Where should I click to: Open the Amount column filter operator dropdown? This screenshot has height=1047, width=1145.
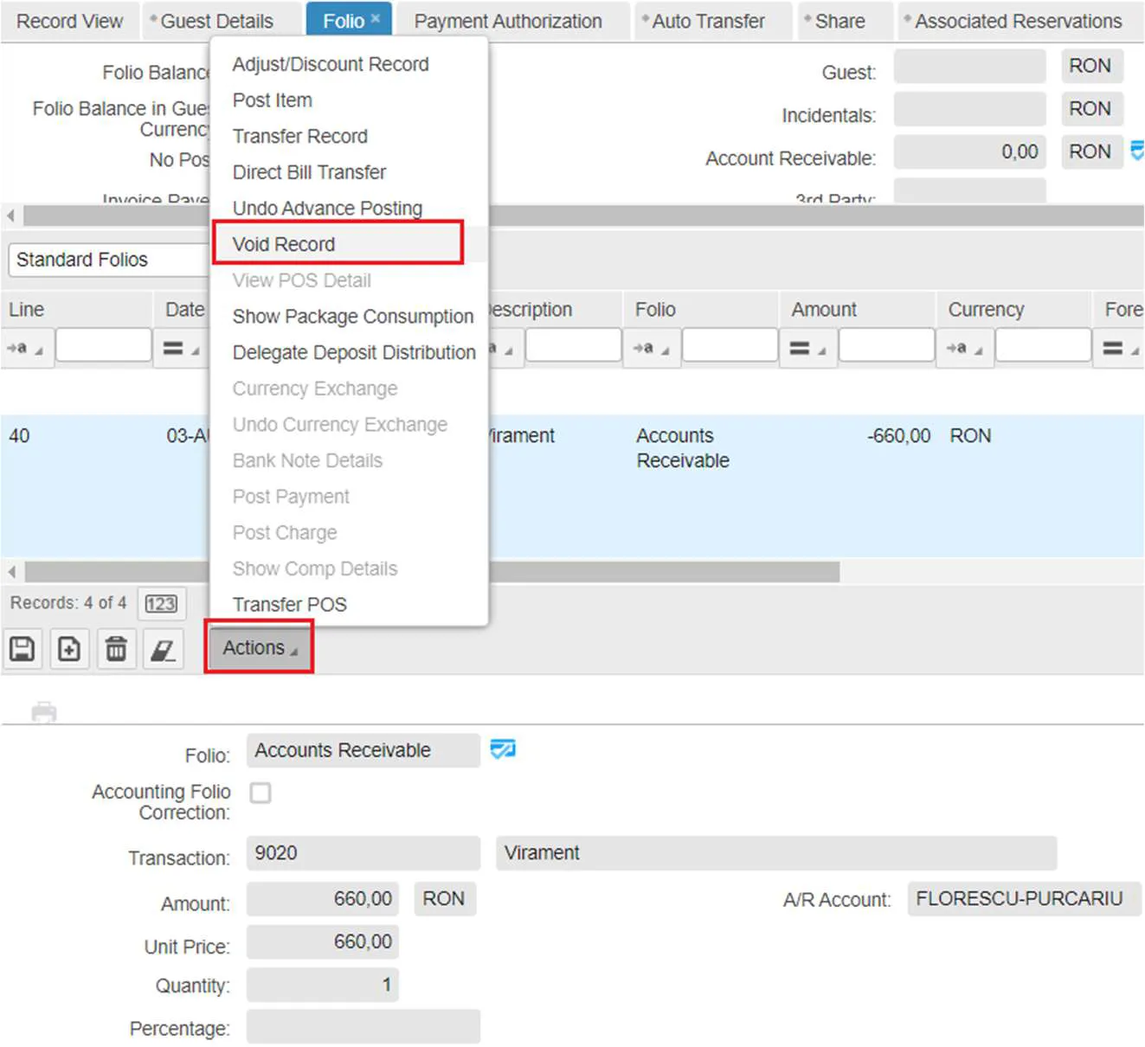coord(807,349)
